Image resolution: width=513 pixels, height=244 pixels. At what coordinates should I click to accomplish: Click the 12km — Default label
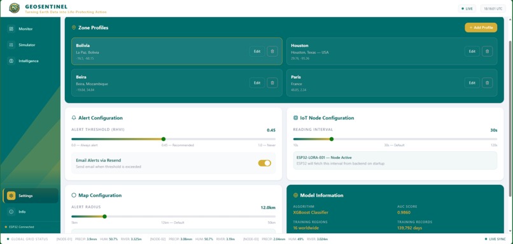coord(172,223)
